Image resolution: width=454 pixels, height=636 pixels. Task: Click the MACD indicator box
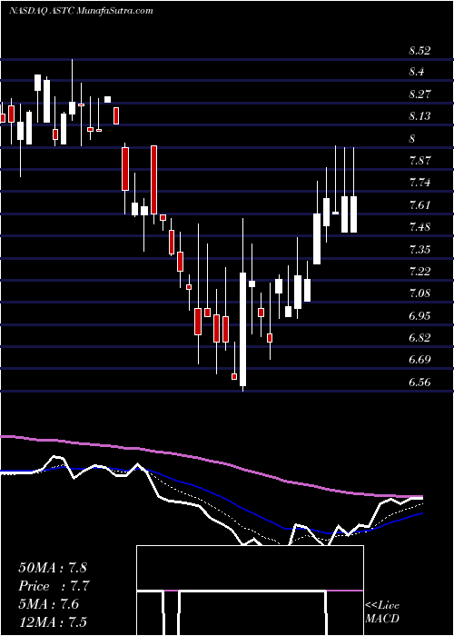[x=250, y=591]
